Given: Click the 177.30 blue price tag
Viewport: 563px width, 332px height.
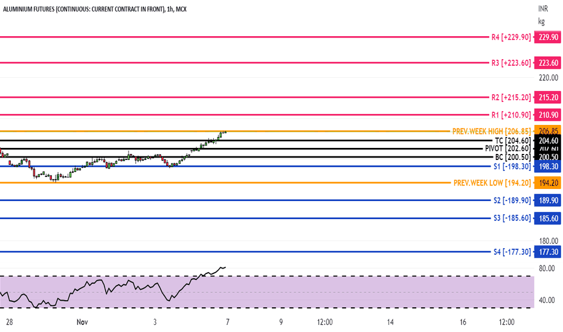Looking at the screenshot, I should coord(547,252).
